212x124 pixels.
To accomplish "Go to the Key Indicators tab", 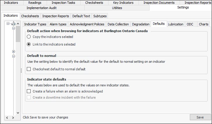I will [123, 3].
